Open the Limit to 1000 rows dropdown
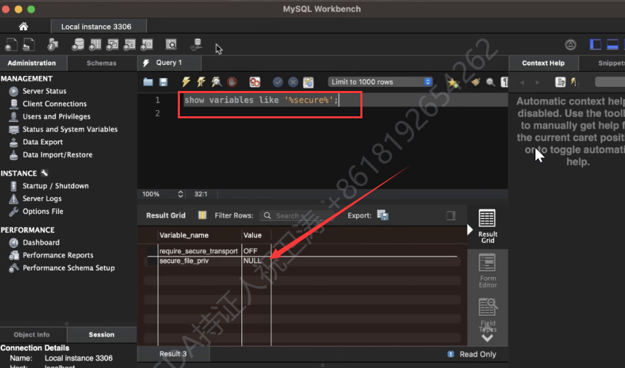The width and height of the screenshot is (625, 368). tap(380, 81)
